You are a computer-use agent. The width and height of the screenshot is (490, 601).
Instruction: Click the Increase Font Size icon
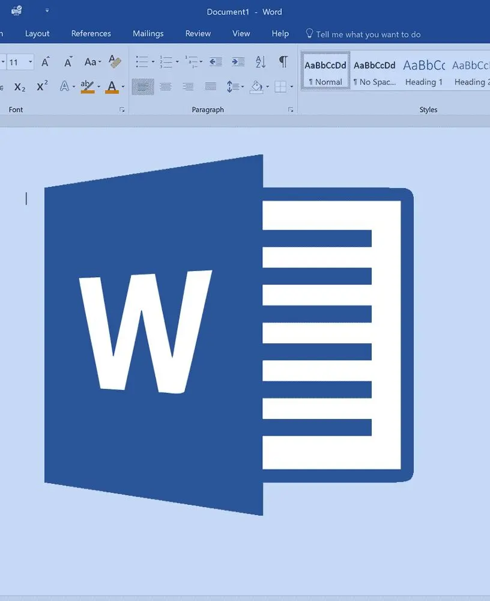pos(45,62)
